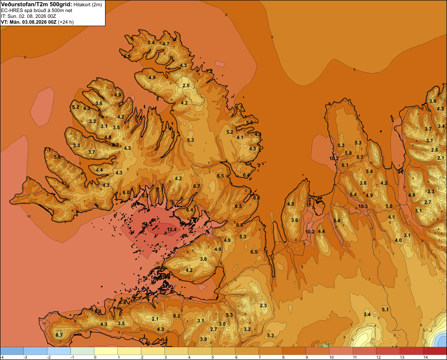This screenshot has width=447, height=360.
Task: Click the 2.8 temperature reading
Action: point(434,150)
